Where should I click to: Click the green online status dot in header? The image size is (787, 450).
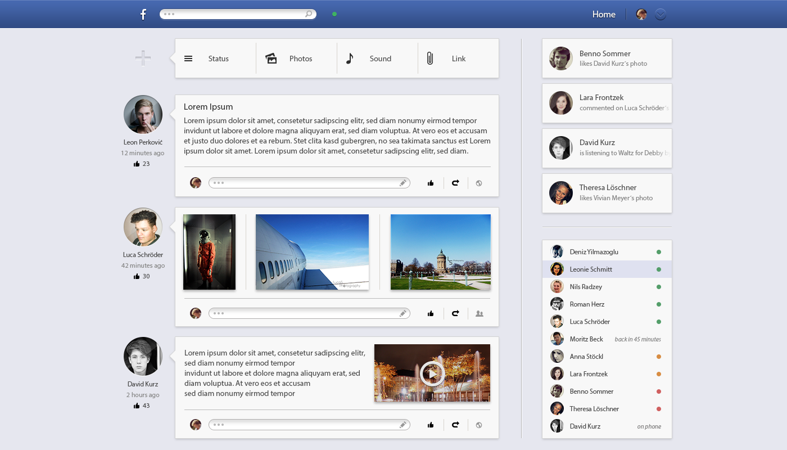[x=334, y=14]
